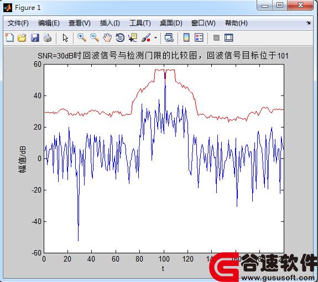Click the dock figure arrow at menu bar right
Viewport: 318px width, 282px height.
click(x=309, y=23)
